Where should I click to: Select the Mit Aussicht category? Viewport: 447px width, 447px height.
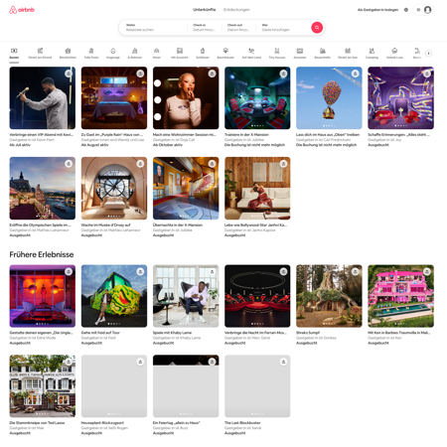point(180,54)
